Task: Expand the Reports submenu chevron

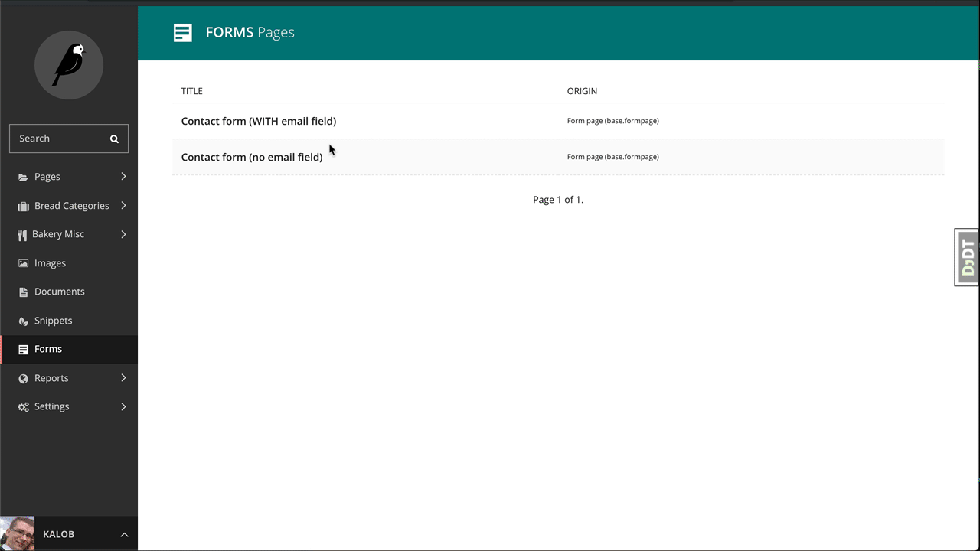Action: pos(123,378)
